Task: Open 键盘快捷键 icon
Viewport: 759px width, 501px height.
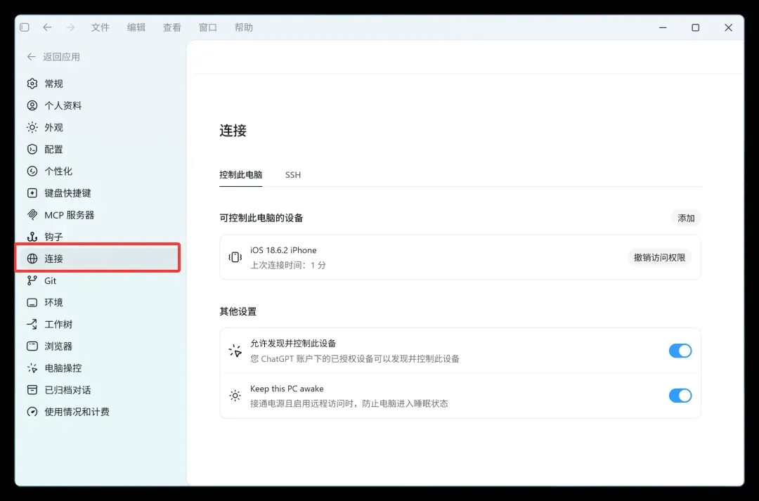Action: coord(32,193)
